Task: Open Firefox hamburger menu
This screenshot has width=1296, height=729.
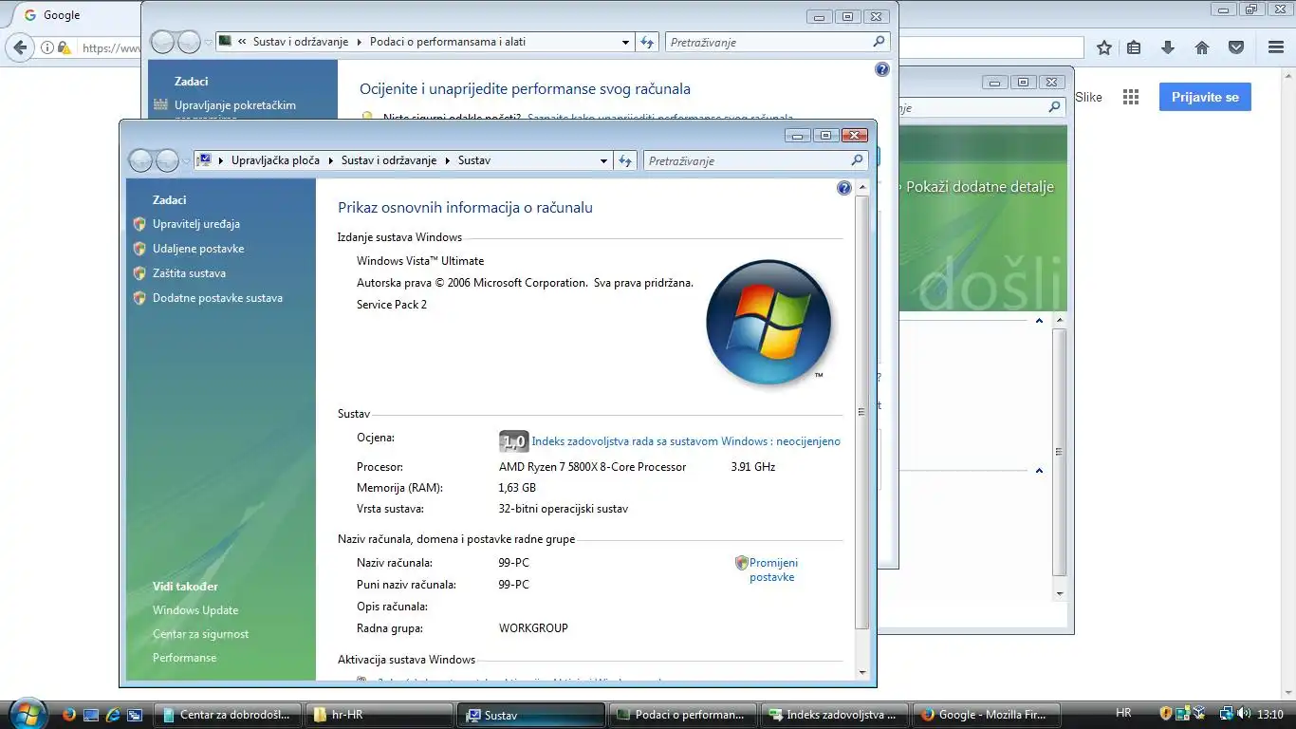Action: click(1276, 47)
